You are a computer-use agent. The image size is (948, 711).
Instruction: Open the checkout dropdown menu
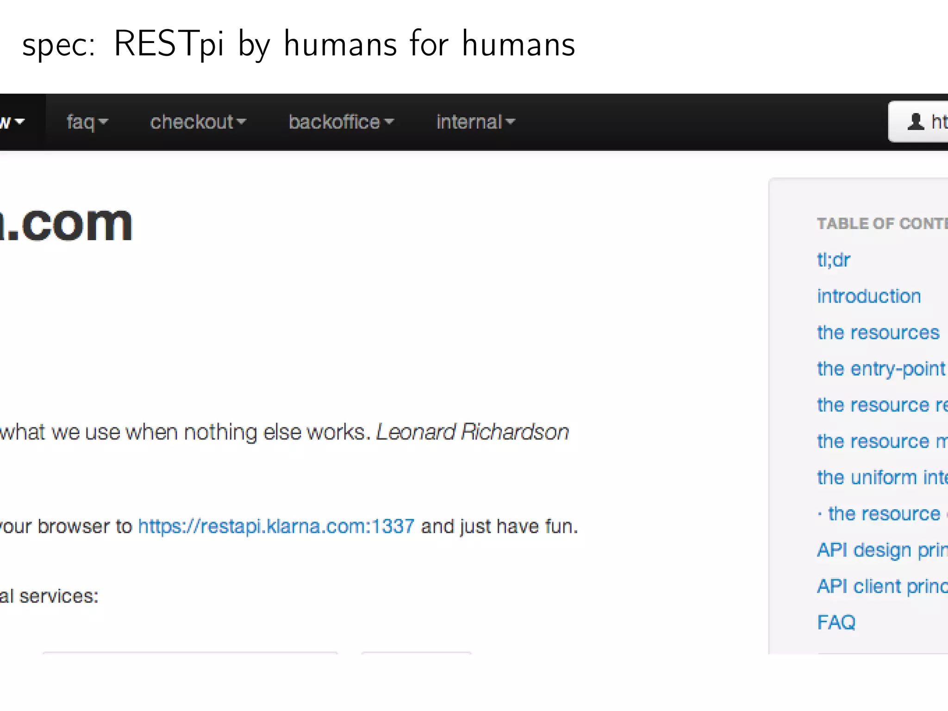[198, 122]
